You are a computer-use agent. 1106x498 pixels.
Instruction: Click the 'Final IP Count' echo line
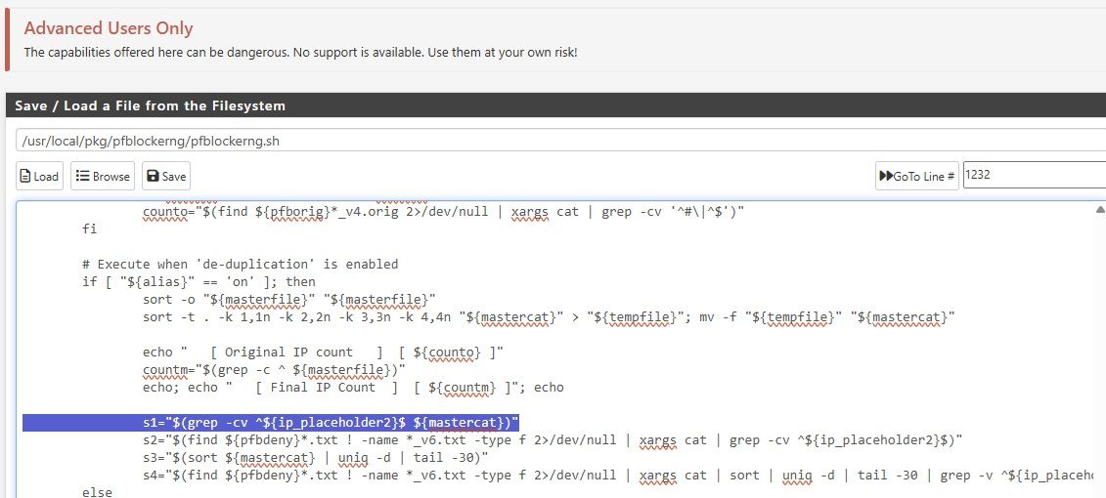click(x=352, y=387)
